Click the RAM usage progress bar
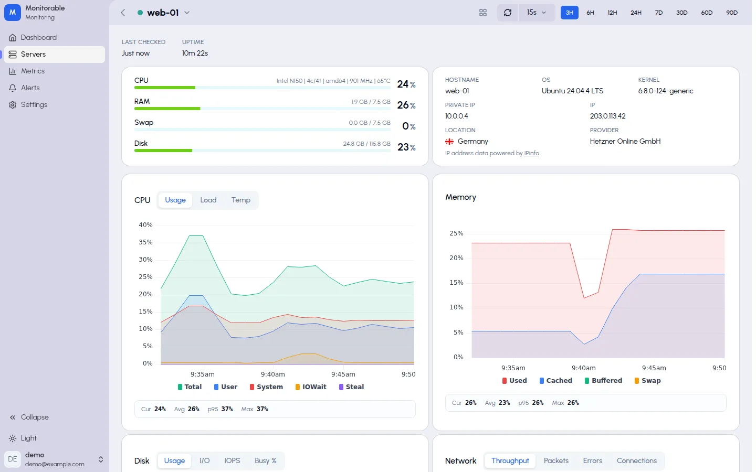756x472 pixels. (x=262, y=109)
